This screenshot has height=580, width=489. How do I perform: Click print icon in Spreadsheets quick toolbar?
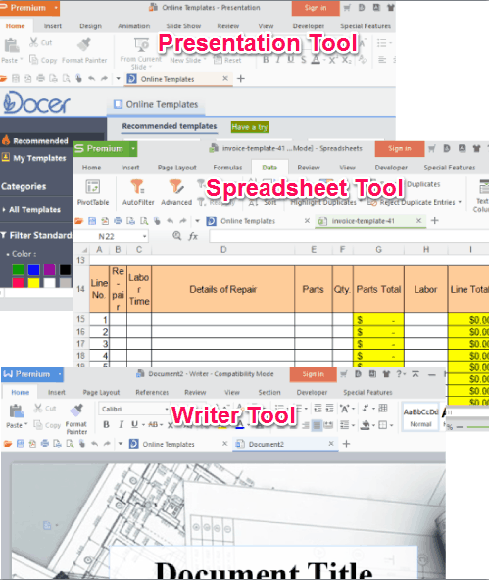click(118, 221)
